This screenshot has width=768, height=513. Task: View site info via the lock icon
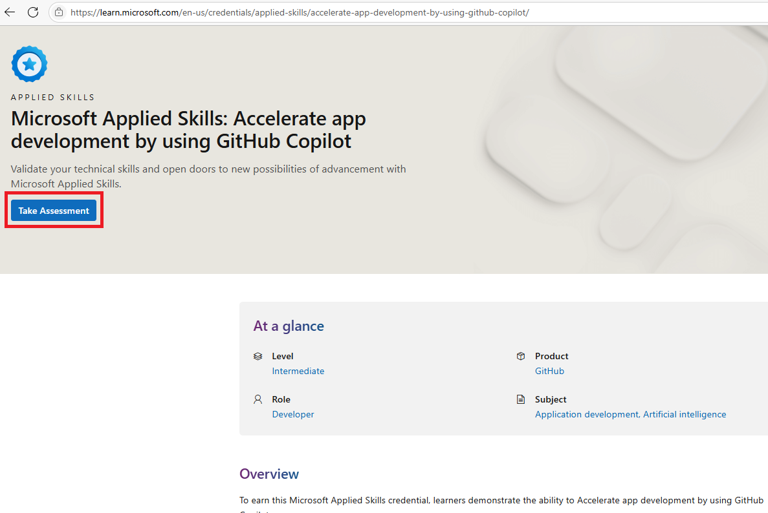click(x=59, y=12)
